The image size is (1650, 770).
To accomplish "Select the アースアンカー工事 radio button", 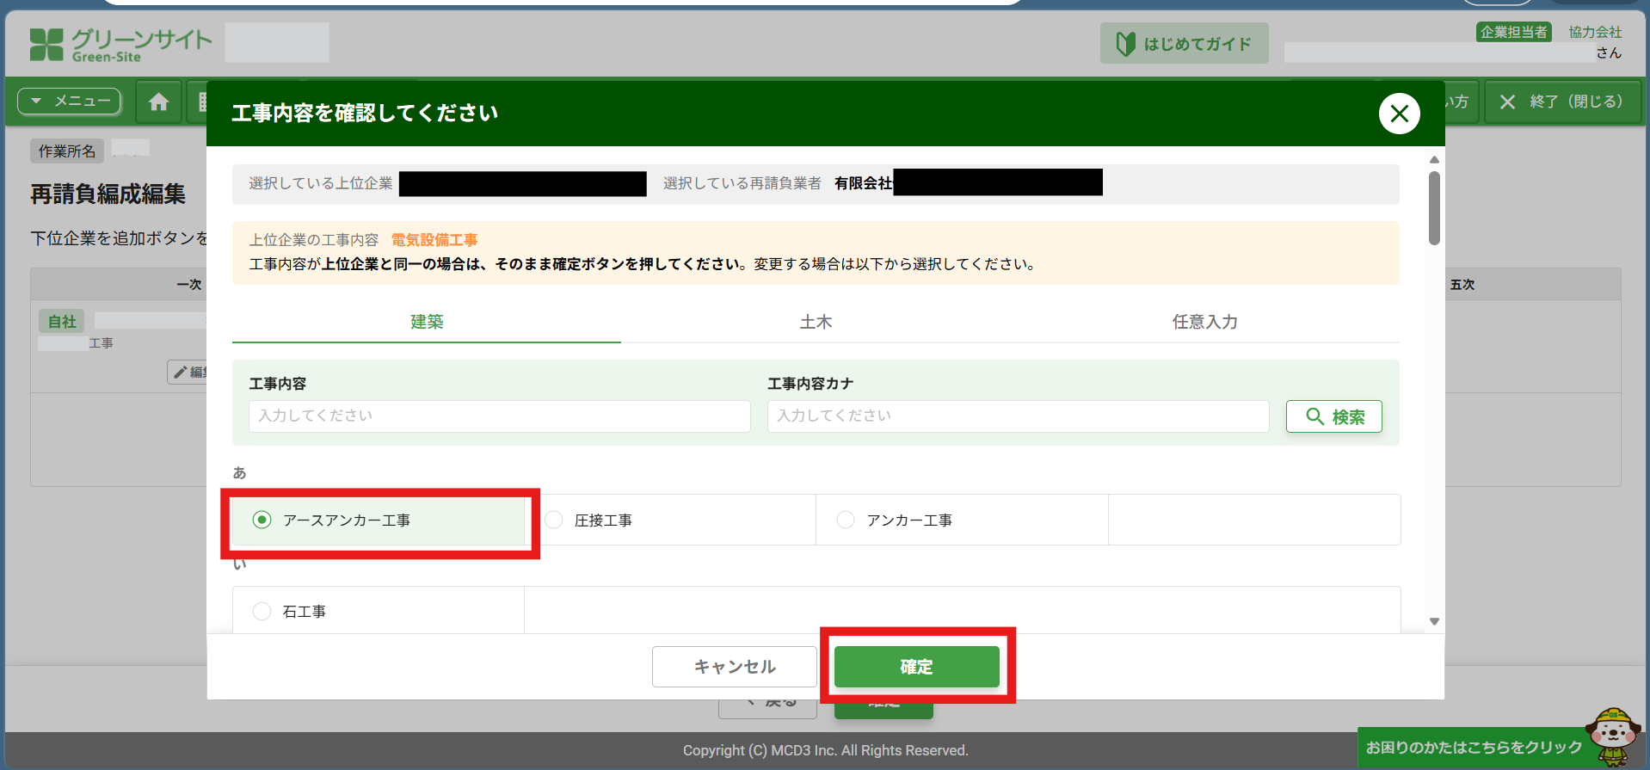I will tap(262, 520).
